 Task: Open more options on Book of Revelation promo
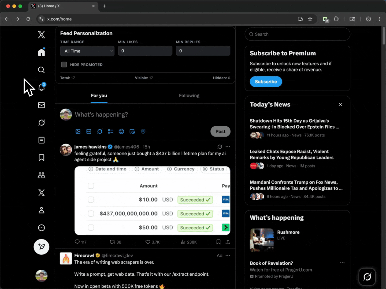(342, 263)
